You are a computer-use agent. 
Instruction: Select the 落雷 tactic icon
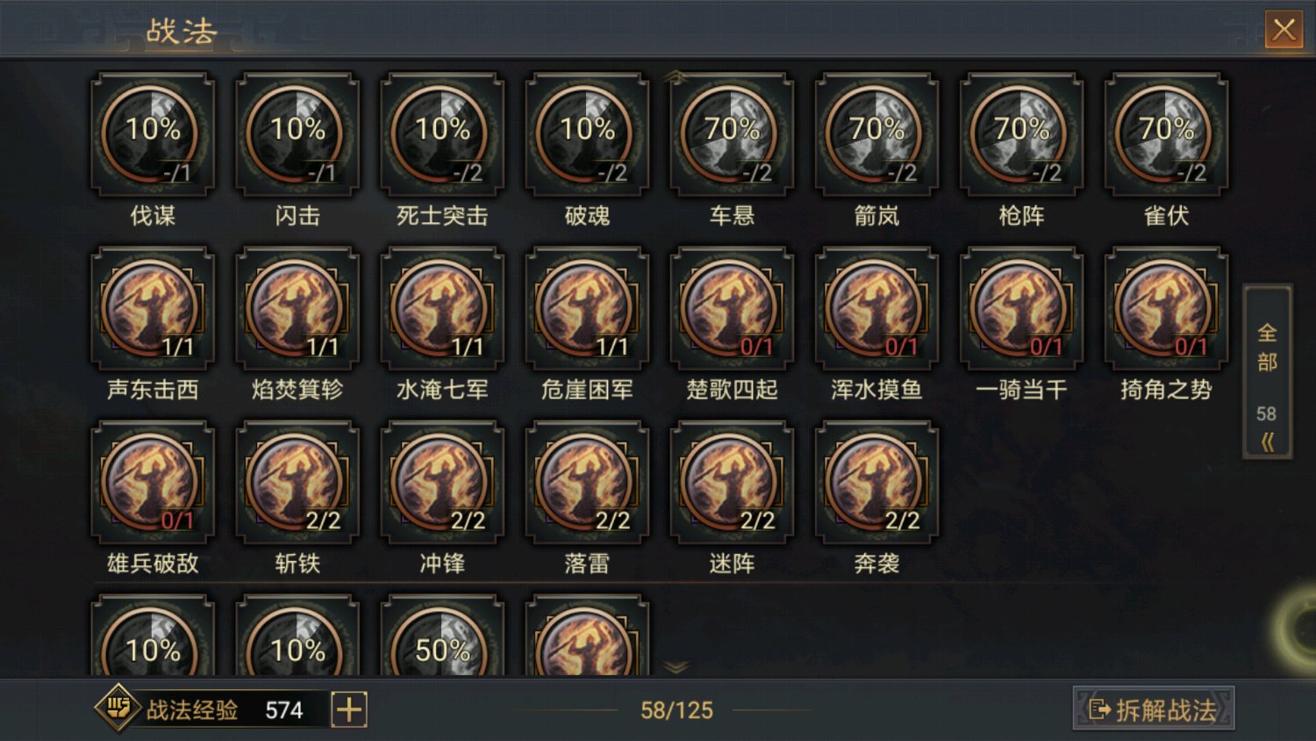[587, 482]
